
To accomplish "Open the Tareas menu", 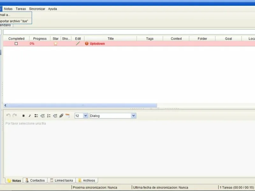I will [x=21, y=9].
